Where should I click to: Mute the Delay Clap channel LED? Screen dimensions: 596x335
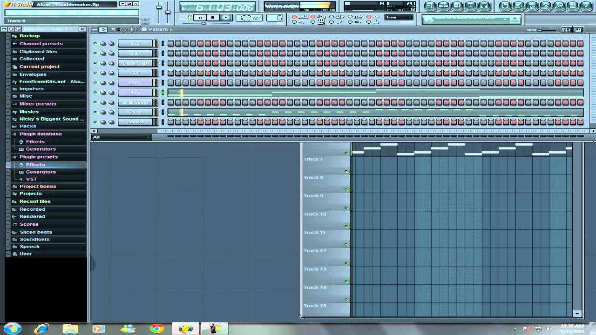point(95,63)
